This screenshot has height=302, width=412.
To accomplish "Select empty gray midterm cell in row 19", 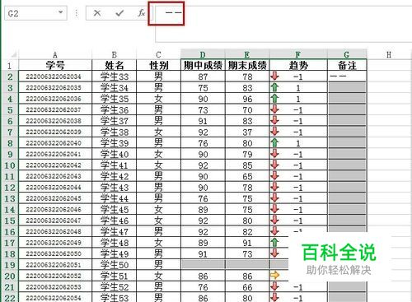I will click(203, 264).
